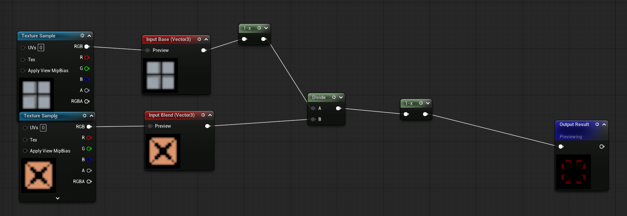Click A output pin of orange-X Texture Sample
This screenshot has height=216, width=627.
(89, 171)
